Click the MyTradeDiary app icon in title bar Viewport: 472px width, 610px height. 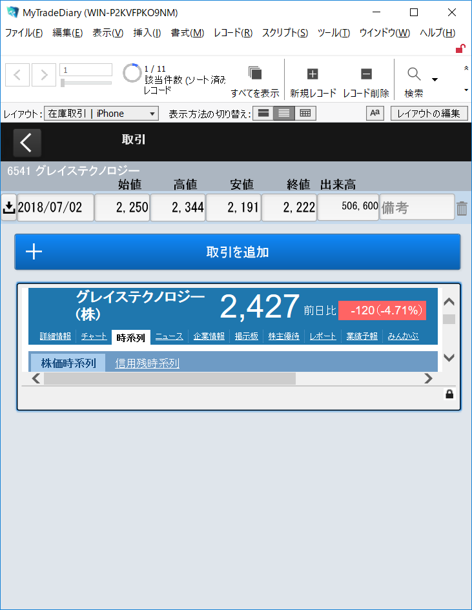(x=12, y=12)
